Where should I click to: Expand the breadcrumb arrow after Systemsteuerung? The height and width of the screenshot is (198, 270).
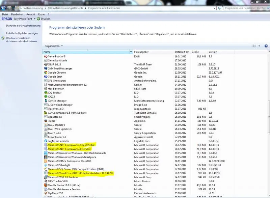point(45,8)
